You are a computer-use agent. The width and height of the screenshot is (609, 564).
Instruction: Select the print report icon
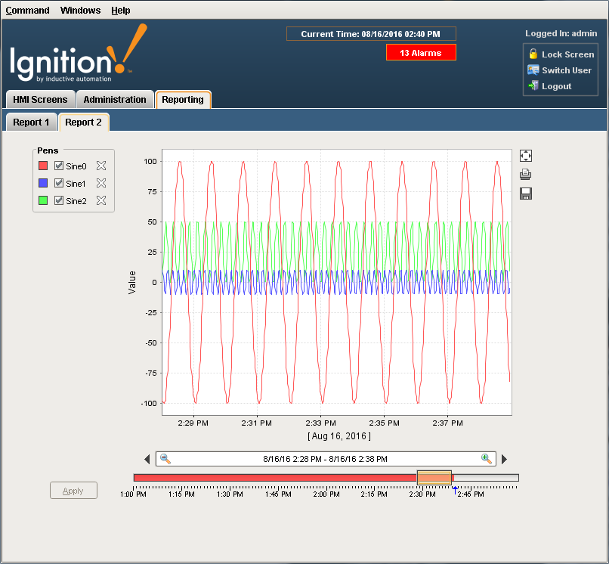point(525,174)
